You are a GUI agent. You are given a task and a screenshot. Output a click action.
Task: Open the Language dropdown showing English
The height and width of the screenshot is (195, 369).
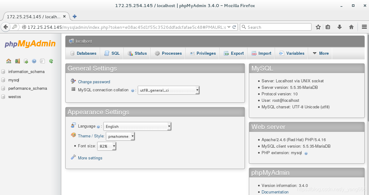(137, 126)
